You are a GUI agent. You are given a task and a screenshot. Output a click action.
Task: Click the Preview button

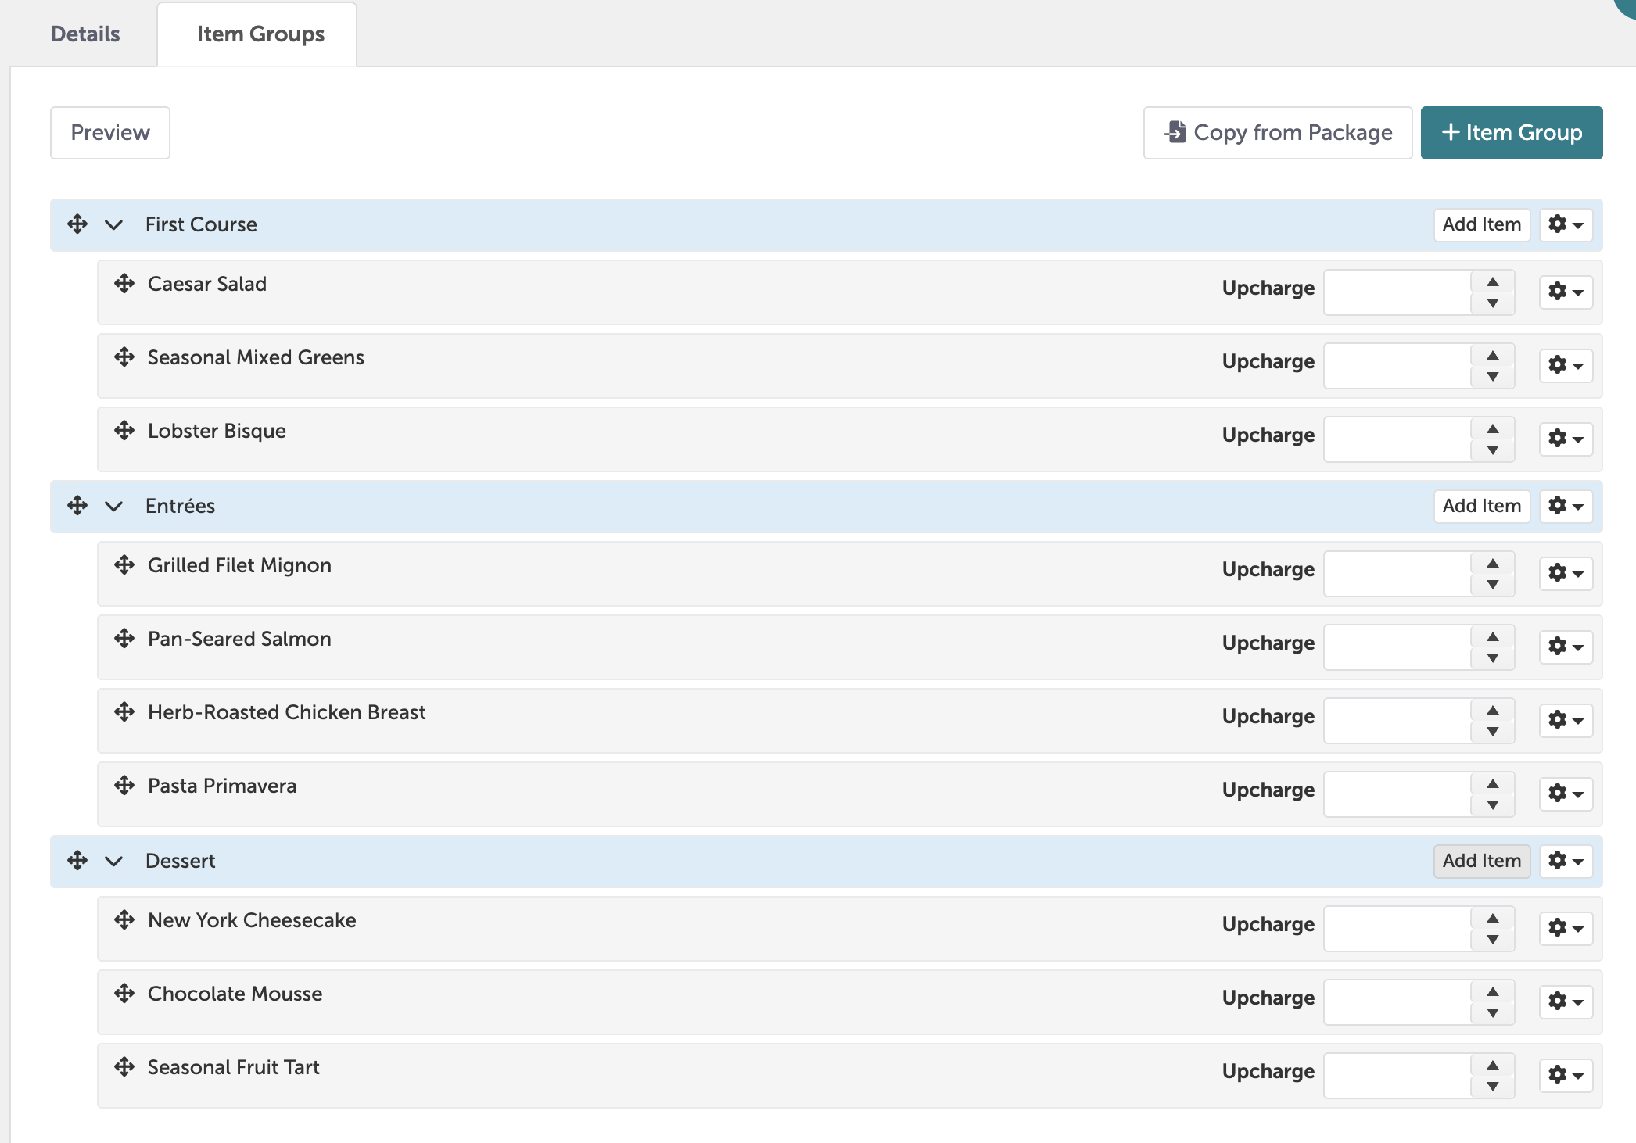pyautogui.click(x=110, y=133)
